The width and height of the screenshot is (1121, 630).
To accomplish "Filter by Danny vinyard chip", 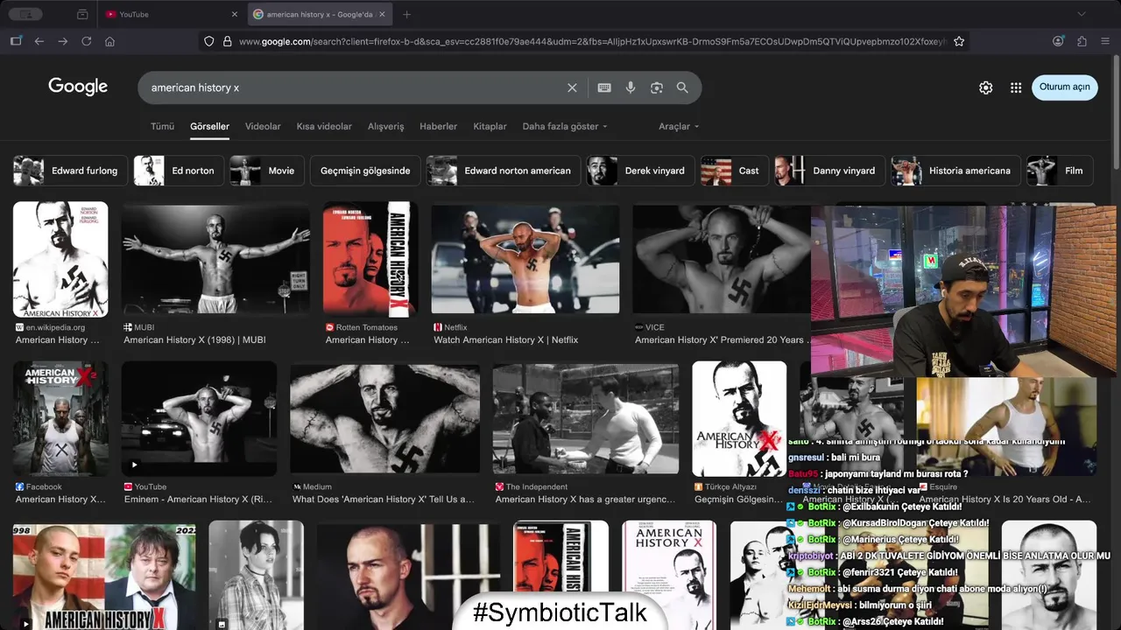I will (829, 171).
